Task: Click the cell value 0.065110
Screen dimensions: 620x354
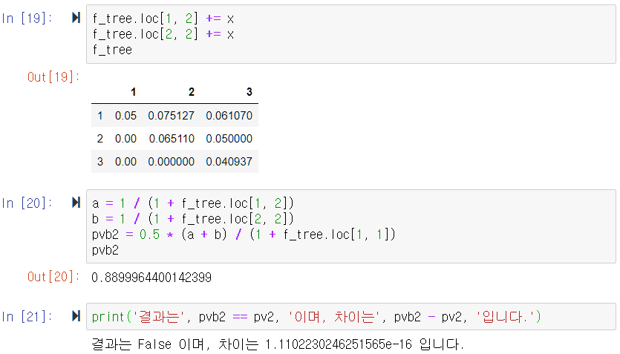Action: point(172,139)
